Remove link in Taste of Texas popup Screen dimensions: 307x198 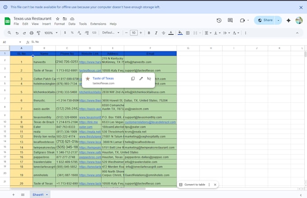click(x=149, y=78)
